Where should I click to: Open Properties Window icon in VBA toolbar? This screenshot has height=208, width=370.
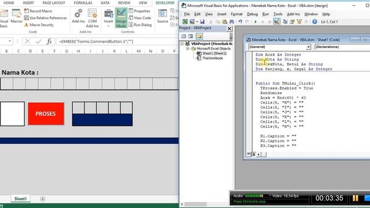(x=292, y=22)
